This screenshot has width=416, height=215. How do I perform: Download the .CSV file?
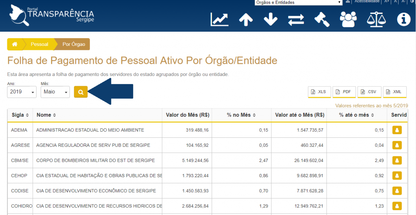tap(369, 92)
